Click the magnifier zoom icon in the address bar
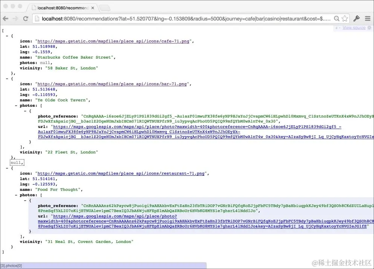Viewport: 374px width, 269px height. 337,18
